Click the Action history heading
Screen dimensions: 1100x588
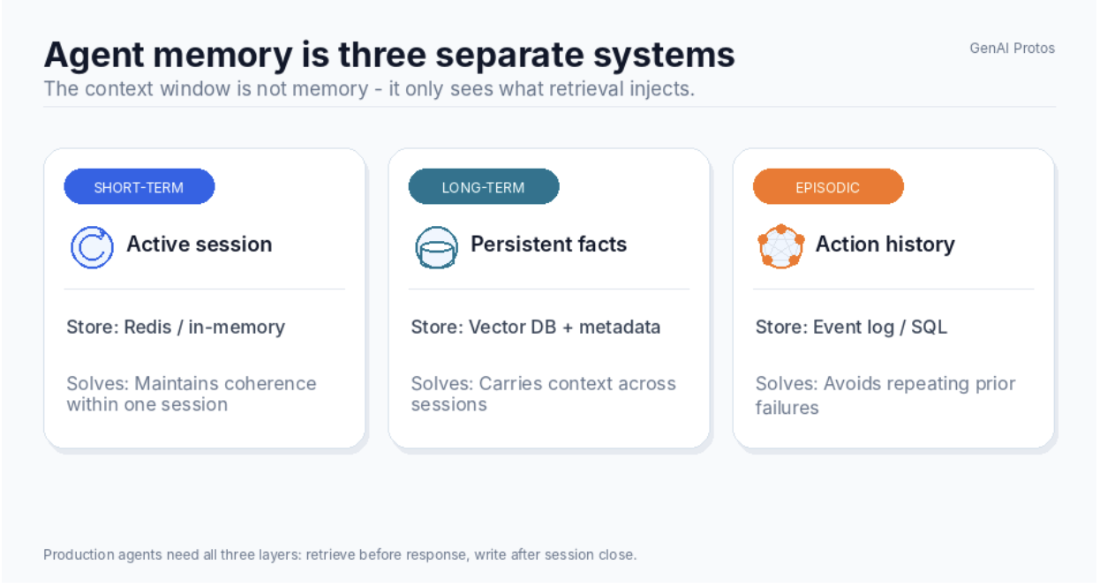point(885,245)
